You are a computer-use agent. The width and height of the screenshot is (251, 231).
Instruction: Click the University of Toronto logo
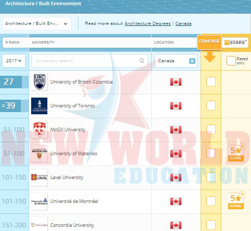39,106
